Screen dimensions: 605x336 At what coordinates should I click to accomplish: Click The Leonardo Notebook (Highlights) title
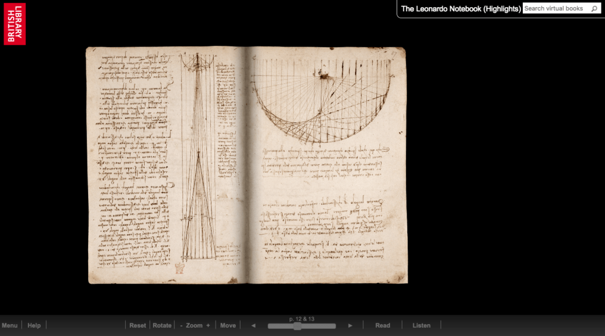(x=461, y=9)
